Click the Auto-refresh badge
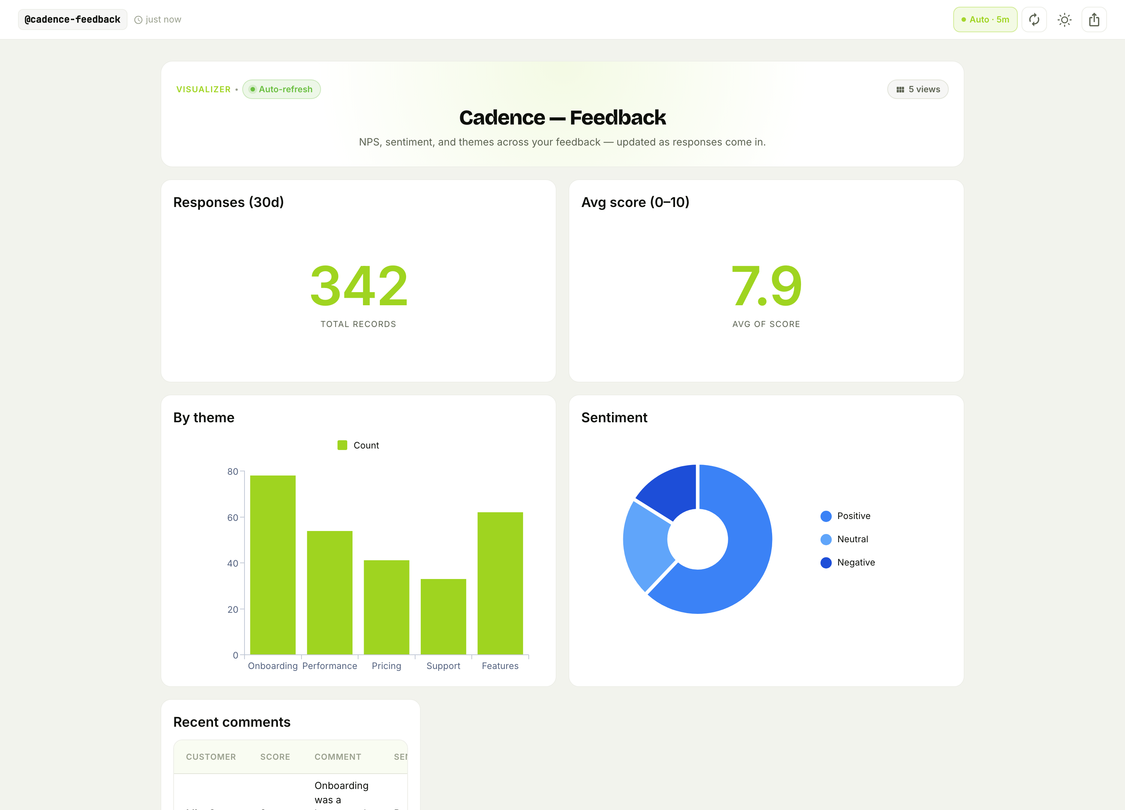The image size is (1125, 810). point(281,89)
